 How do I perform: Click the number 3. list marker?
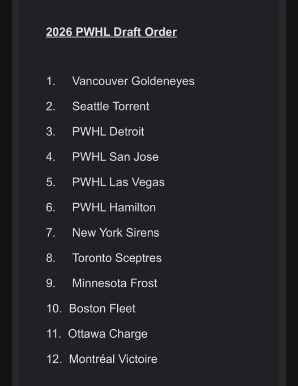[50, 132]
